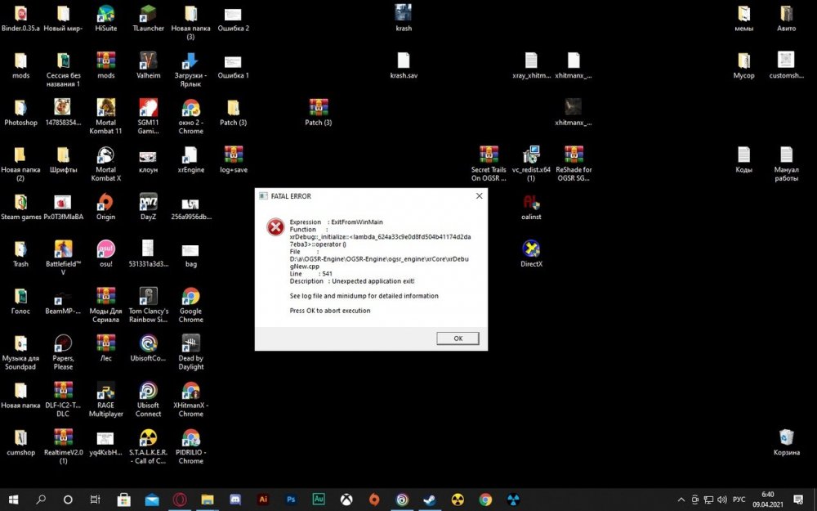817x511 pixels.
Task: Open the notification center
Action: coord(799,500)
